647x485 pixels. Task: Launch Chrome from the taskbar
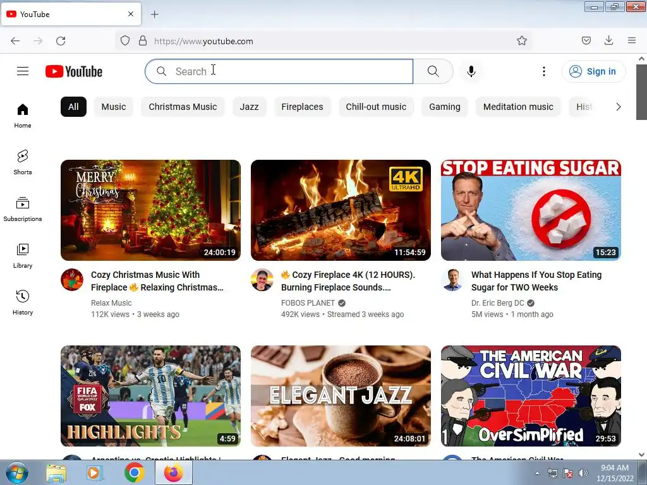135,472
